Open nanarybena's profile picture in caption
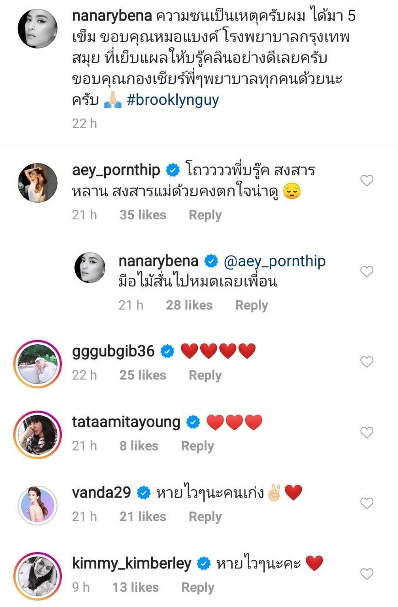398x607 pixels. (x=38, y=28)
